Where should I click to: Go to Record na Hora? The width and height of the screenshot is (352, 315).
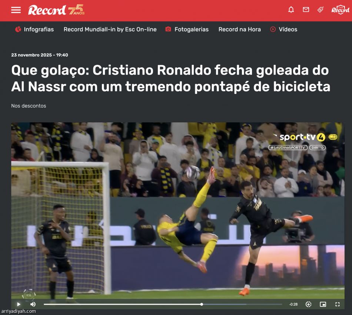[x=239, y=29]
